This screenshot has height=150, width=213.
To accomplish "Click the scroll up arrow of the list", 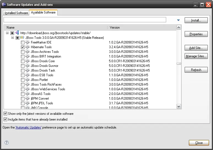I will point(179,28).
